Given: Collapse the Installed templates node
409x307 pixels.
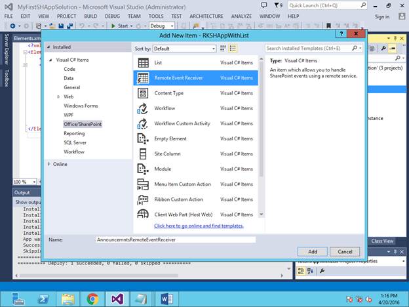Looking at the screenshot, I should coord(49,47).
